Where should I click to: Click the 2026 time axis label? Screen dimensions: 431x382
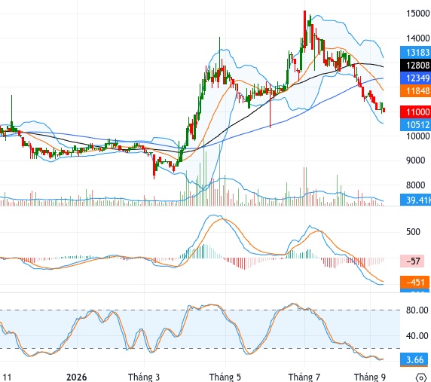click(76, 377)
